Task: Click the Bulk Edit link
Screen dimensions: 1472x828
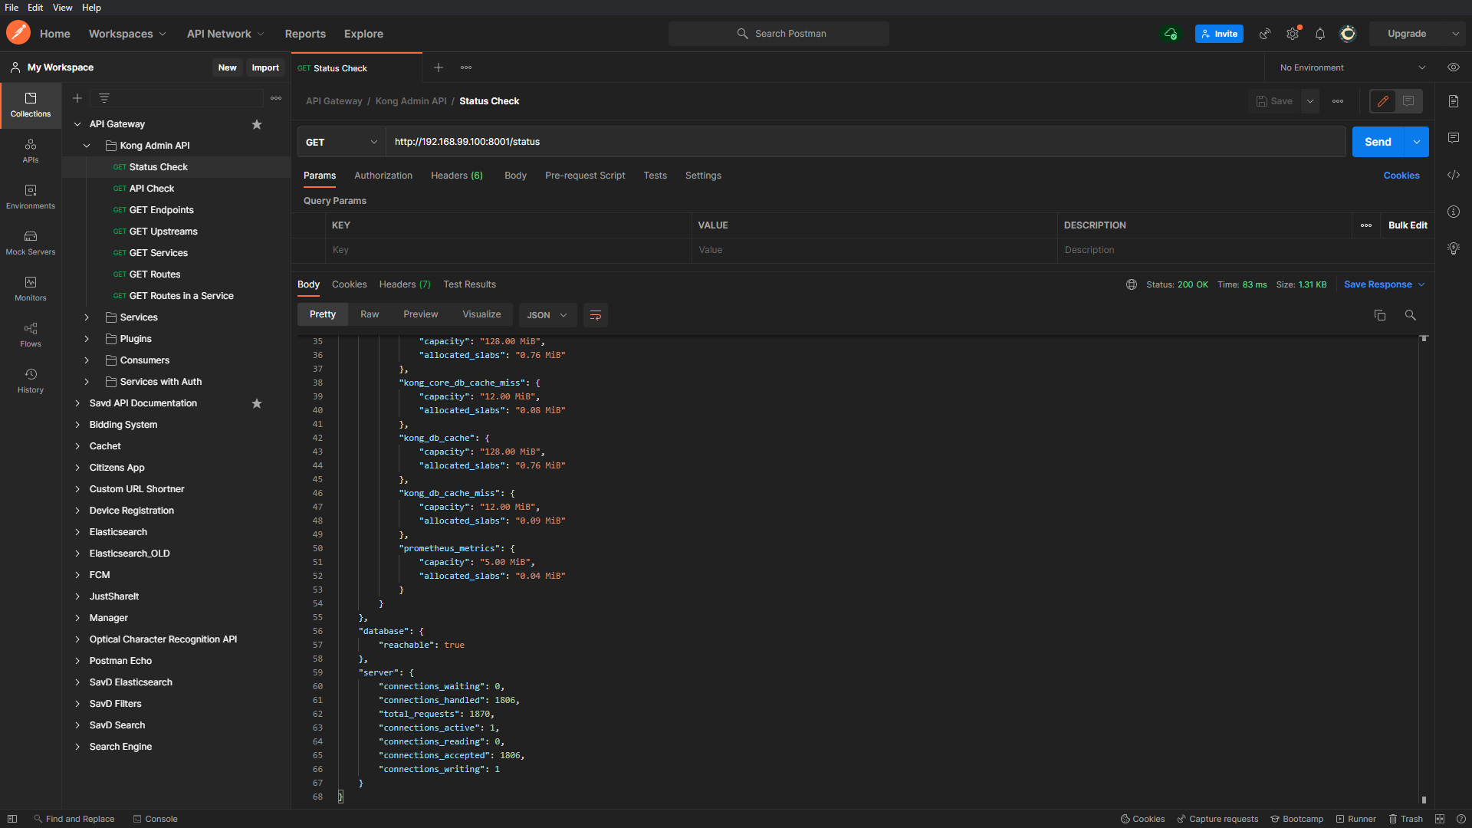Action: [1407, 225]
